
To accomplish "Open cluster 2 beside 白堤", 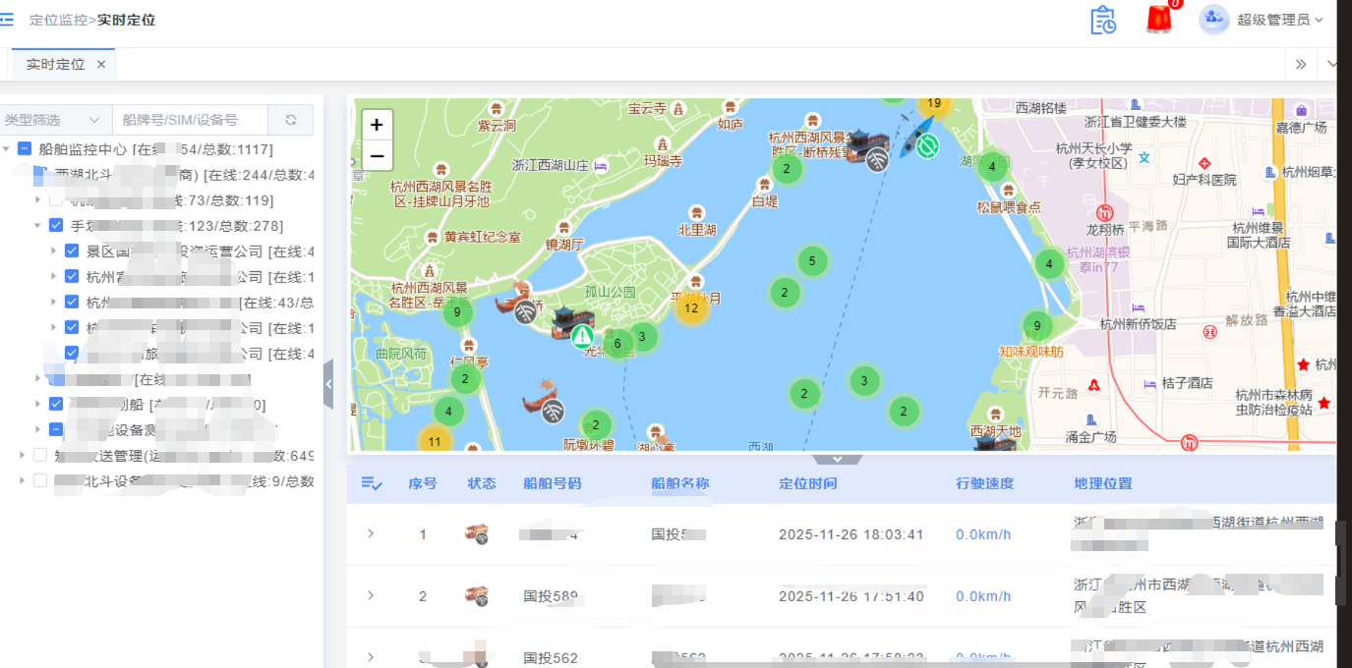I will 786,169.
